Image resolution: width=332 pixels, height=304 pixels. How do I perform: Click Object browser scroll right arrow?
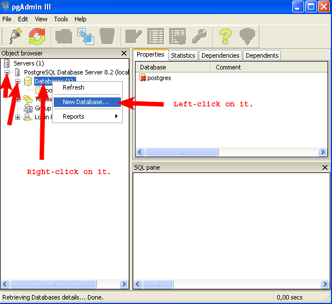coord(124,284)
